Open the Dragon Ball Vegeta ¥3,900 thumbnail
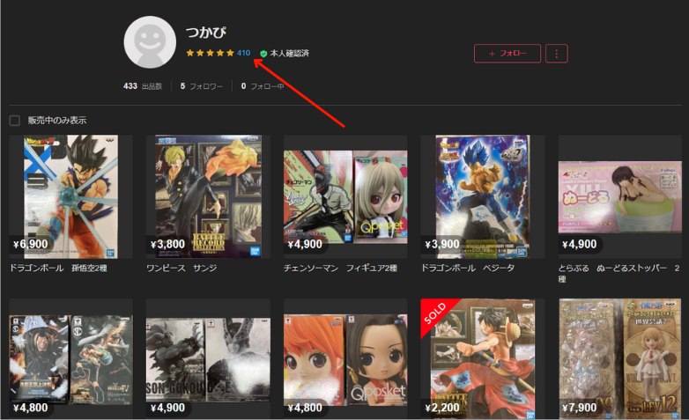 click(483, 197)
